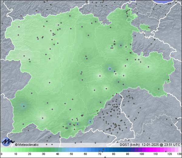The width and height of the screenshot is (182, 158).
Task: Click the legend value 20
Action: pos(29,154)
